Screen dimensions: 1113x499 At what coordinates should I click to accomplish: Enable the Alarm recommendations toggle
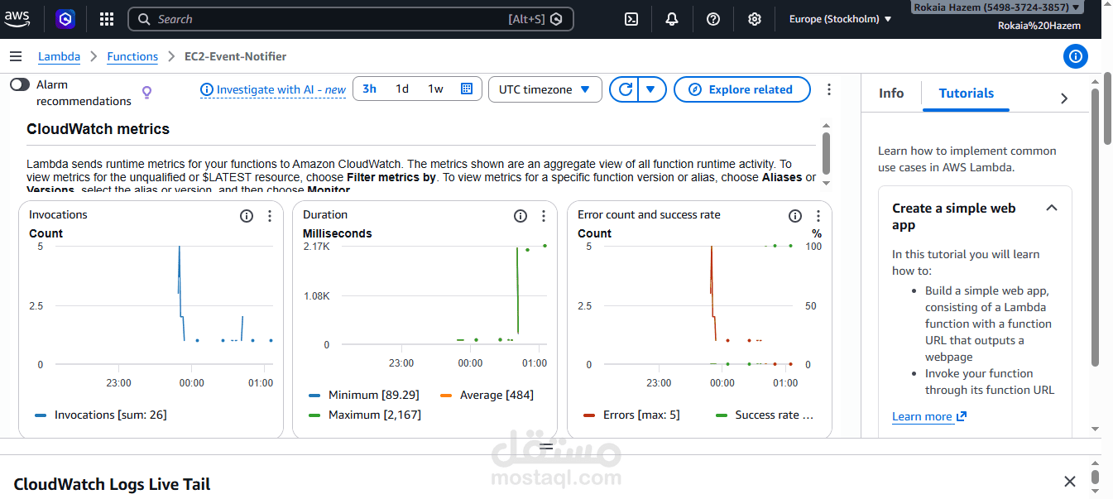click(x=18, y=84)
